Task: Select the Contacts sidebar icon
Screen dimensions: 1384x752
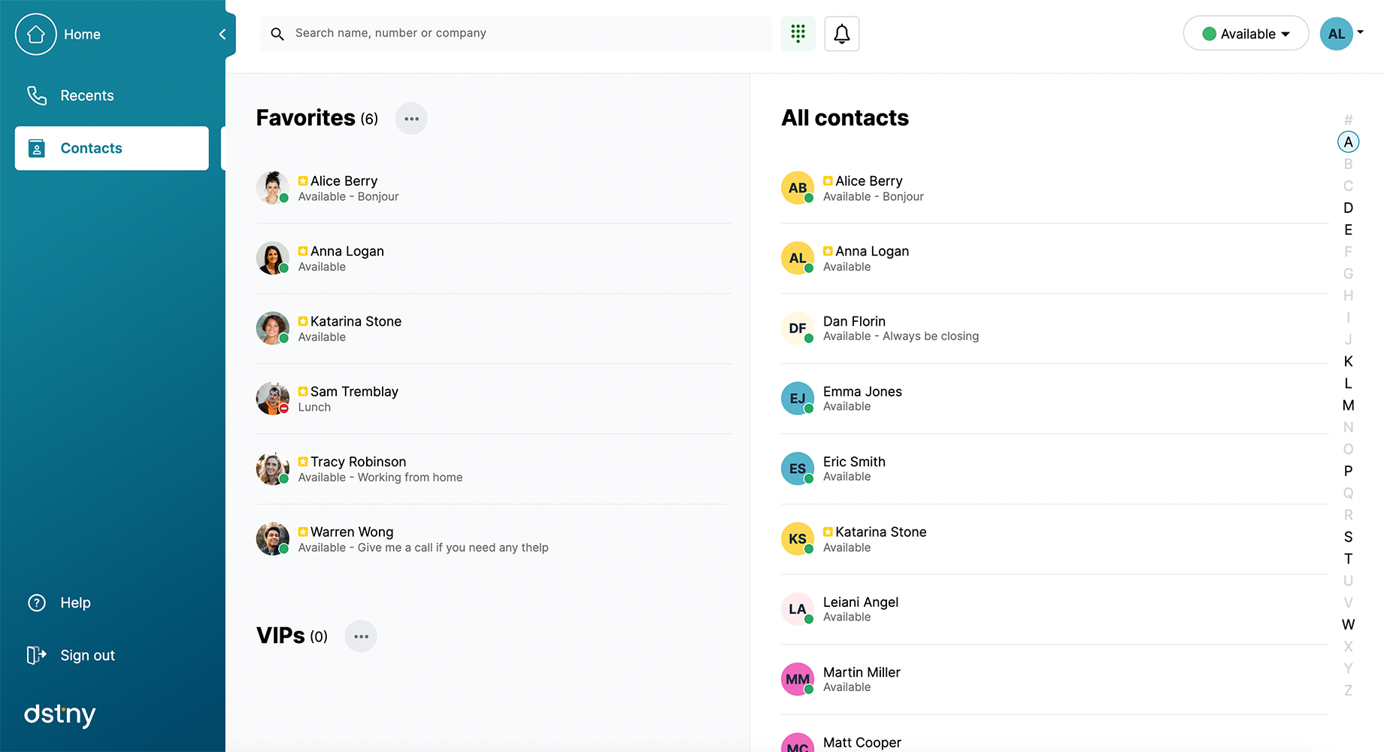Action: (36, 148)
